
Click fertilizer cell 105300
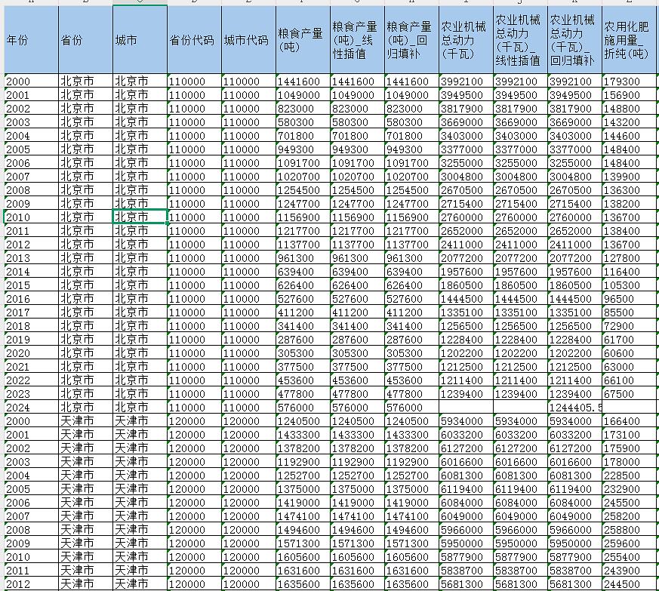pyautogui.click(x=629, y=285)
